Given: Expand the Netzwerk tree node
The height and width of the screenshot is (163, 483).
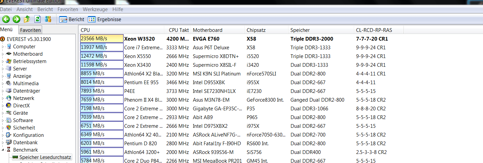Looking at the screenshot, I should click(3, 98).
